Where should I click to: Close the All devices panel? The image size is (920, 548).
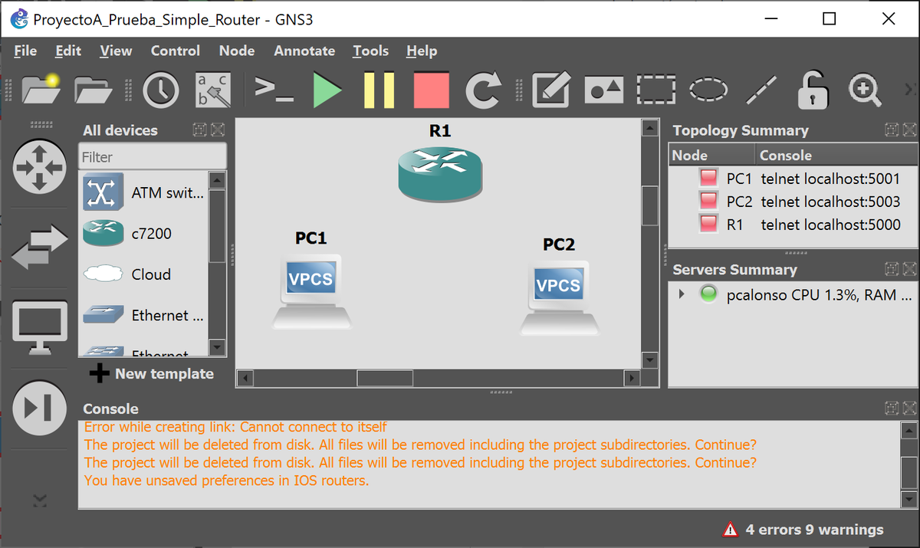pyautogui.click(x=218, y=130)
